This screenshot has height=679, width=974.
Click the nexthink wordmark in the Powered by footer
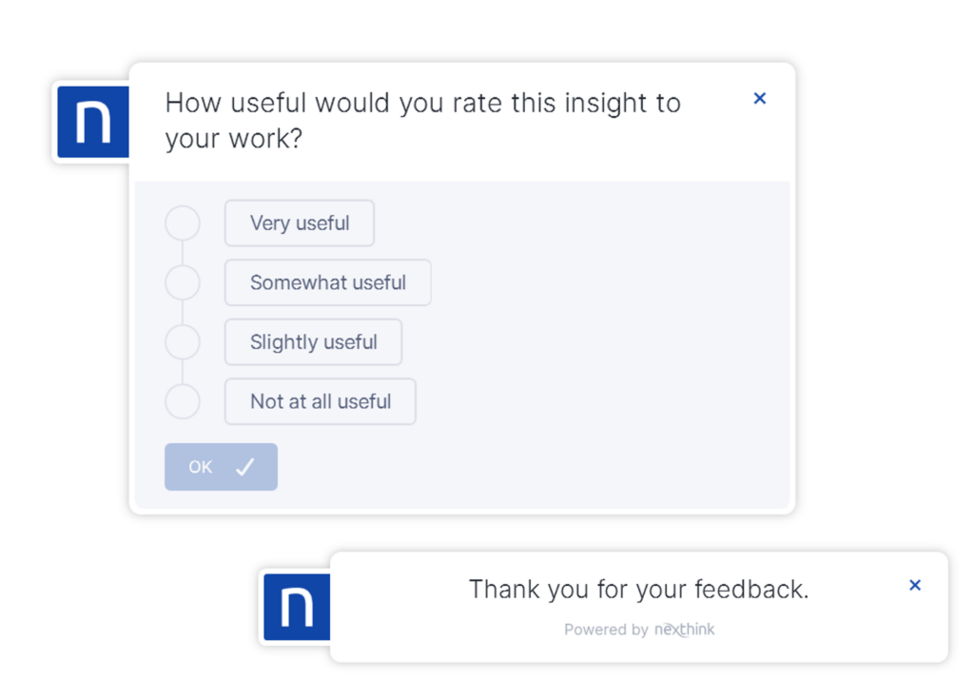pyautogui.click(x=685, y=630)
